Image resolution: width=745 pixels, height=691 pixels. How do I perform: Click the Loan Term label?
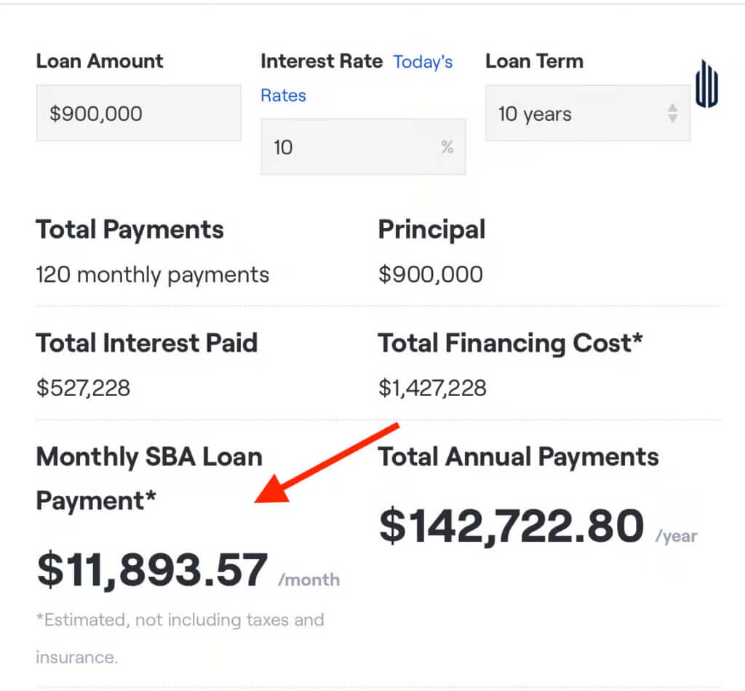coord(534,61)
